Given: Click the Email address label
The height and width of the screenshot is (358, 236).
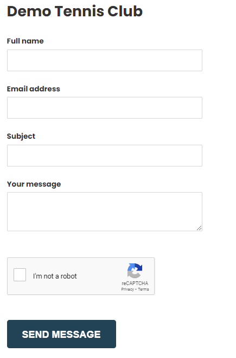Looking at the screenshot, I should tap(34, 89).
